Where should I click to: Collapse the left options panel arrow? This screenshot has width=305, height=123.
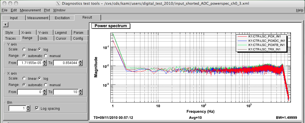5,25
